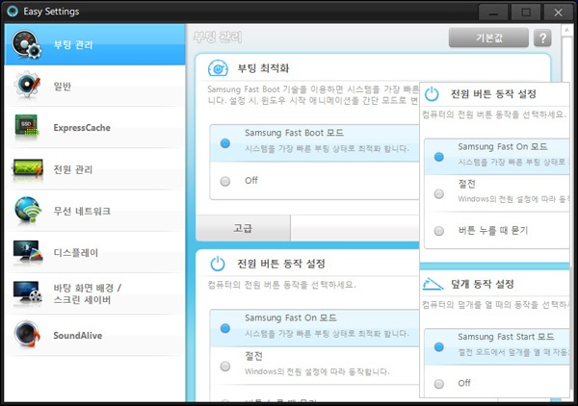Select 절전 radio in overlay panel

pyautogui.click(x=438, y=193)
